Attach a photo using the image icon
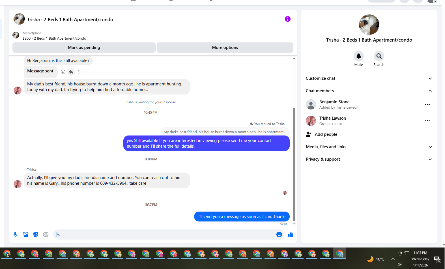The height and width of the screenshot is (269, 445). [25, 234]
